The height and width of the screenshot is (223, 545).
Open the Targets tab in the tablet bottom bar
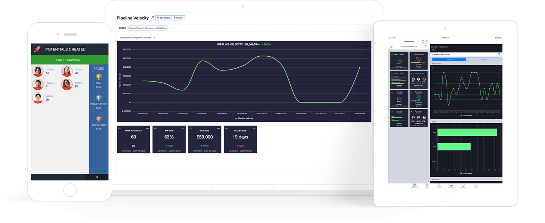pos(427,186)
